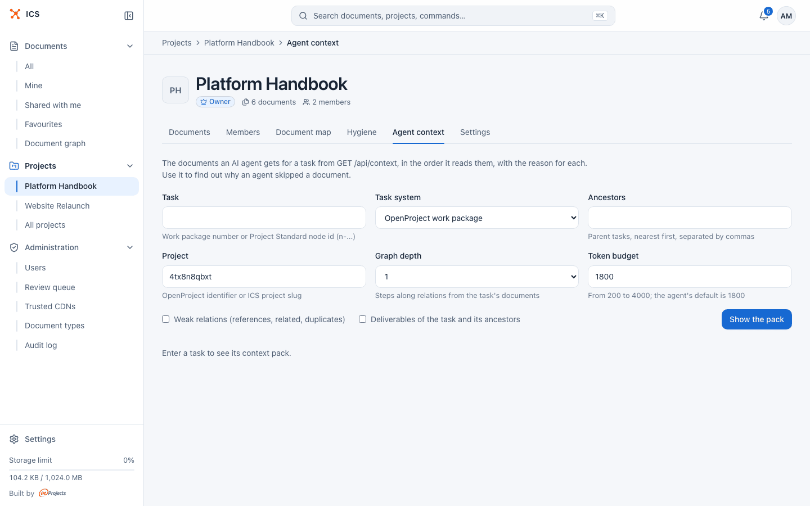Viewport: 810px width, 506px height.
Task: Click the Token budget field
Action: [x=690, y=277]
